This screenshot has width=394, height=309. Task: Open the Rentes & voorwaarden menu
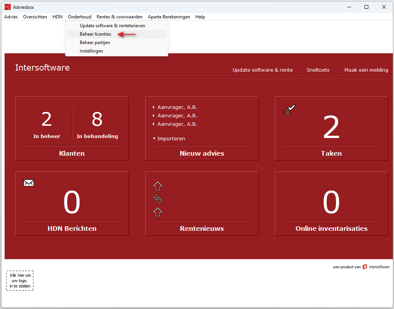(119, 17)
